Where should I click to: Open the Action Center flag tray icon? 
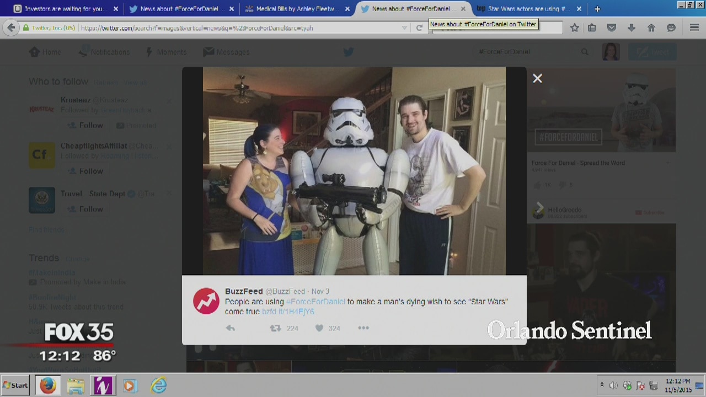tap(640, 385)
